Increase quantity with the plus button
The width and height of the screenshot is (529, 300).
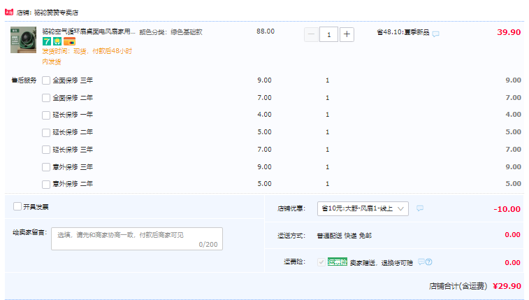[x=347, y=34]
